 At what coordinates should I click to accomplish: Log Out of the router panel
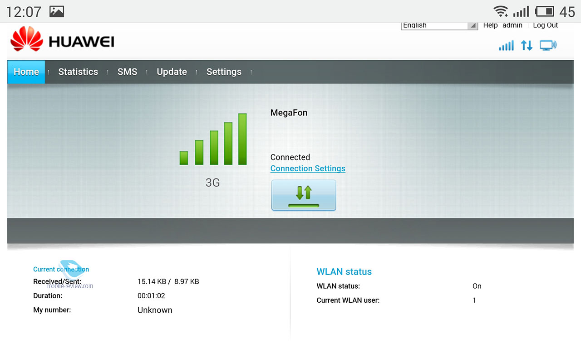(546, 25)
